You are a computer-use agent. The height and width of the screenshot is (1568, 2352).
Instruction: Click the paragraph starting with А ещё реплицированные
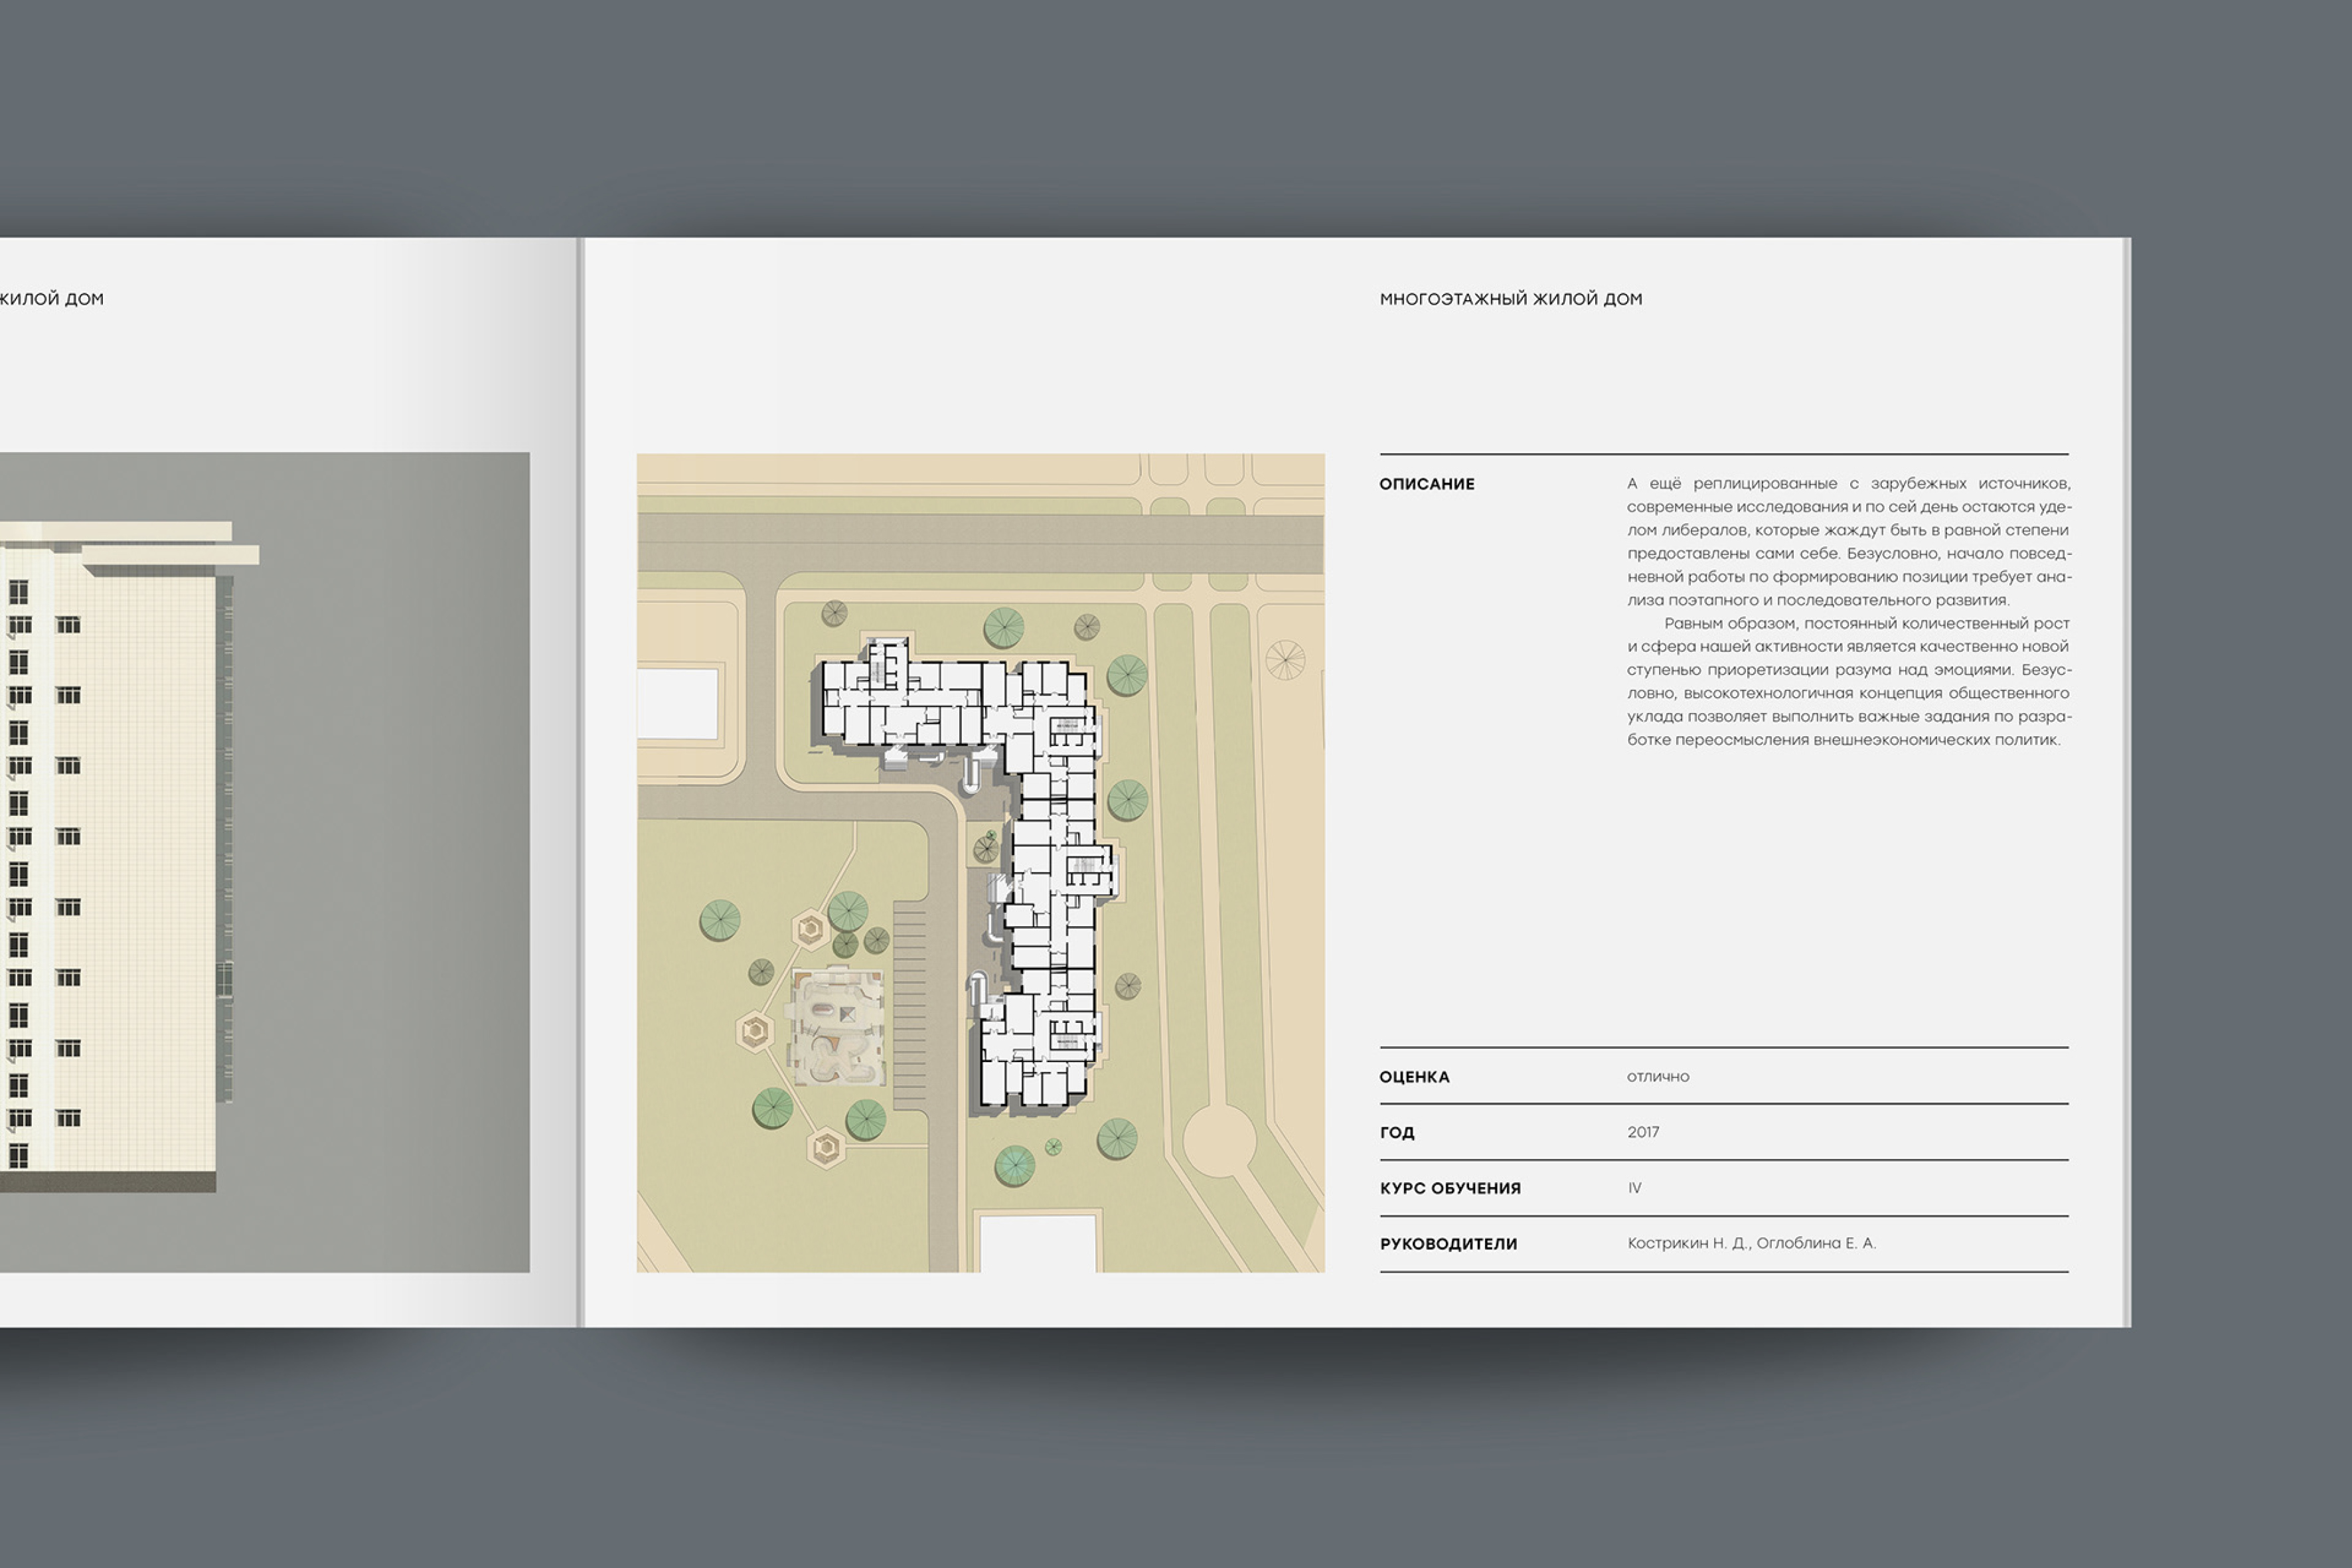[1848, 542]
